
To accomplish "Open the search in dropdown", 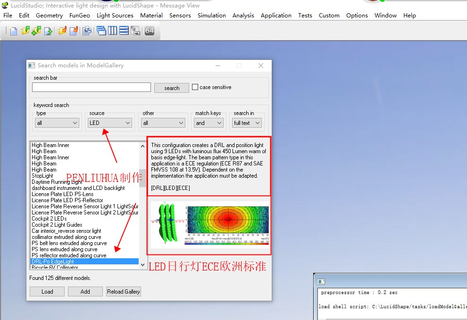I will coord(247,123).
